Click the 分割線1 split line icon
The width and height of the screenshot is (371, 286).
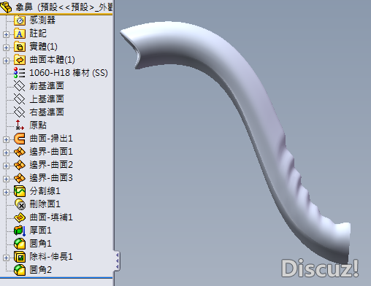coord(20,191)
